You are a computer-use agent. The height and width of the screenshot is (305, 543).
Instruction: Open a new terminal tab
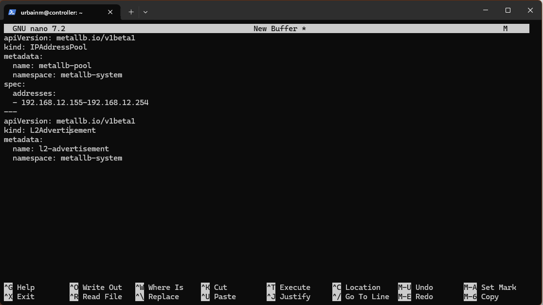pyautogui.click(x=131, y=12)
